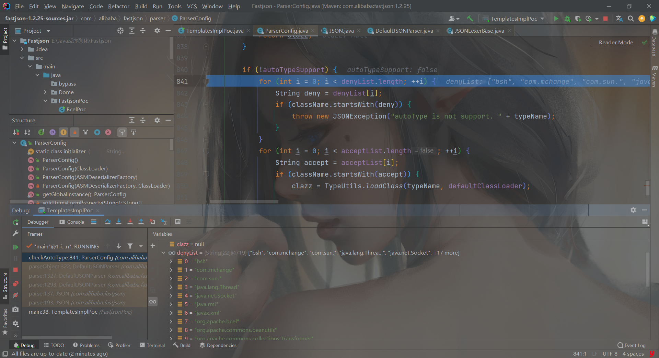Image resolution: width=659 pixels, height=358 pixels.
Task: Toggle Autoscroll from Source in Structure
Action: [x=134, y=132]
